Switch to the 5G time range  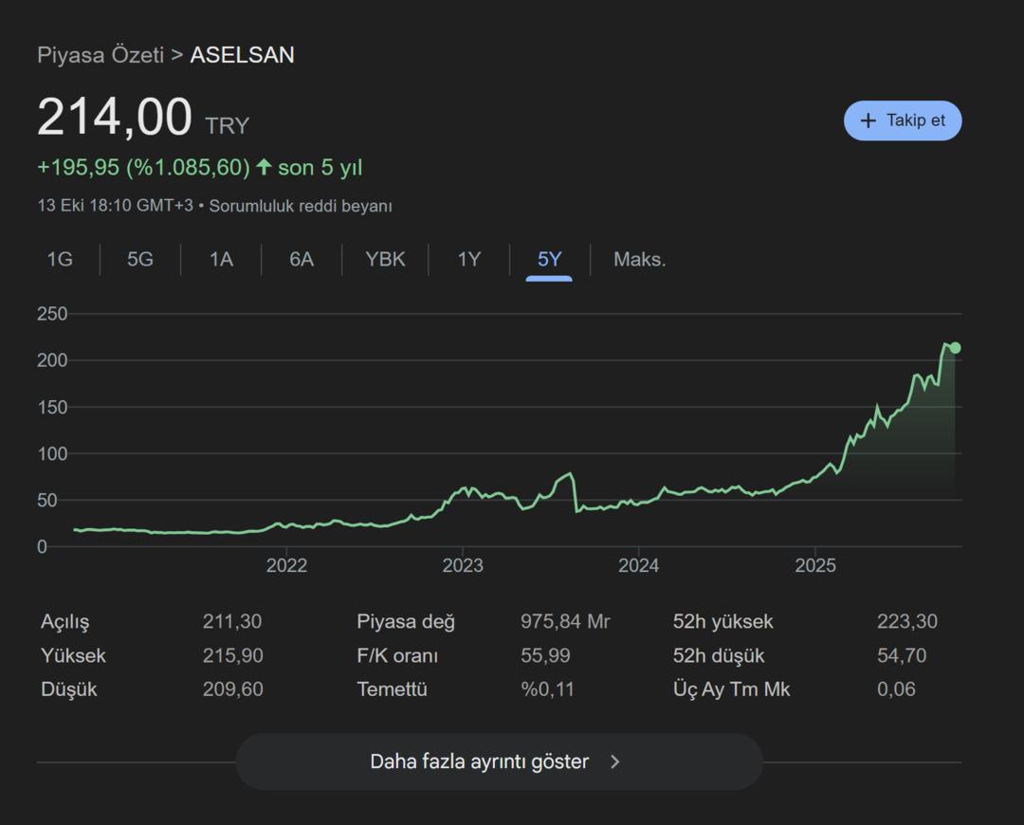click(140, 260)
